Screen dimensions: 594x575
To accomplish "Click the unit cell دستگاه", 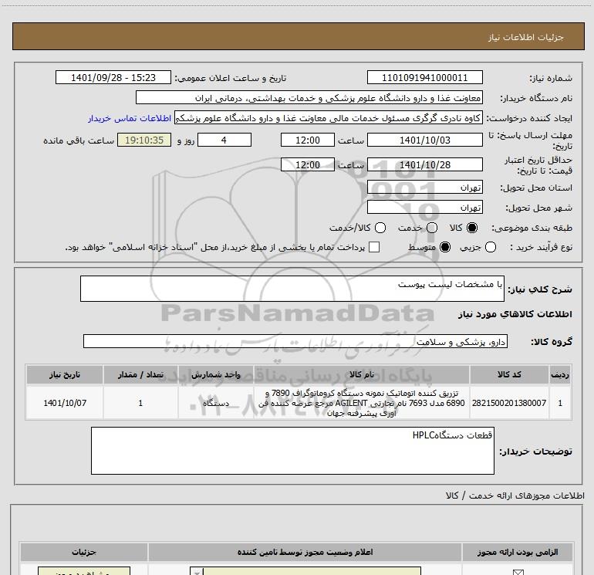I will [x=215, y=403].
